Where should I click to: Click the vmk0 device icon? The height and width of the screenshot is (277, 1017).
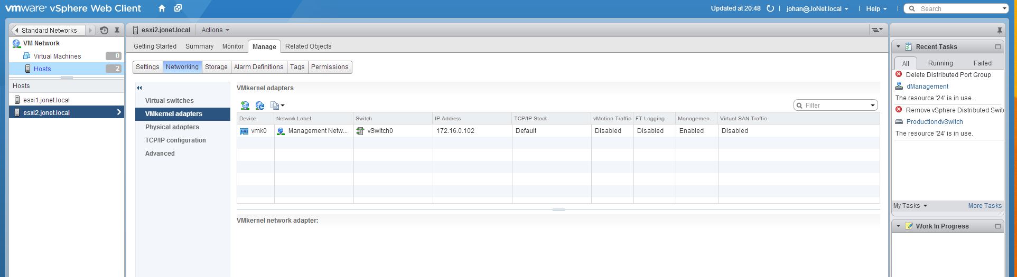(244, 131)
